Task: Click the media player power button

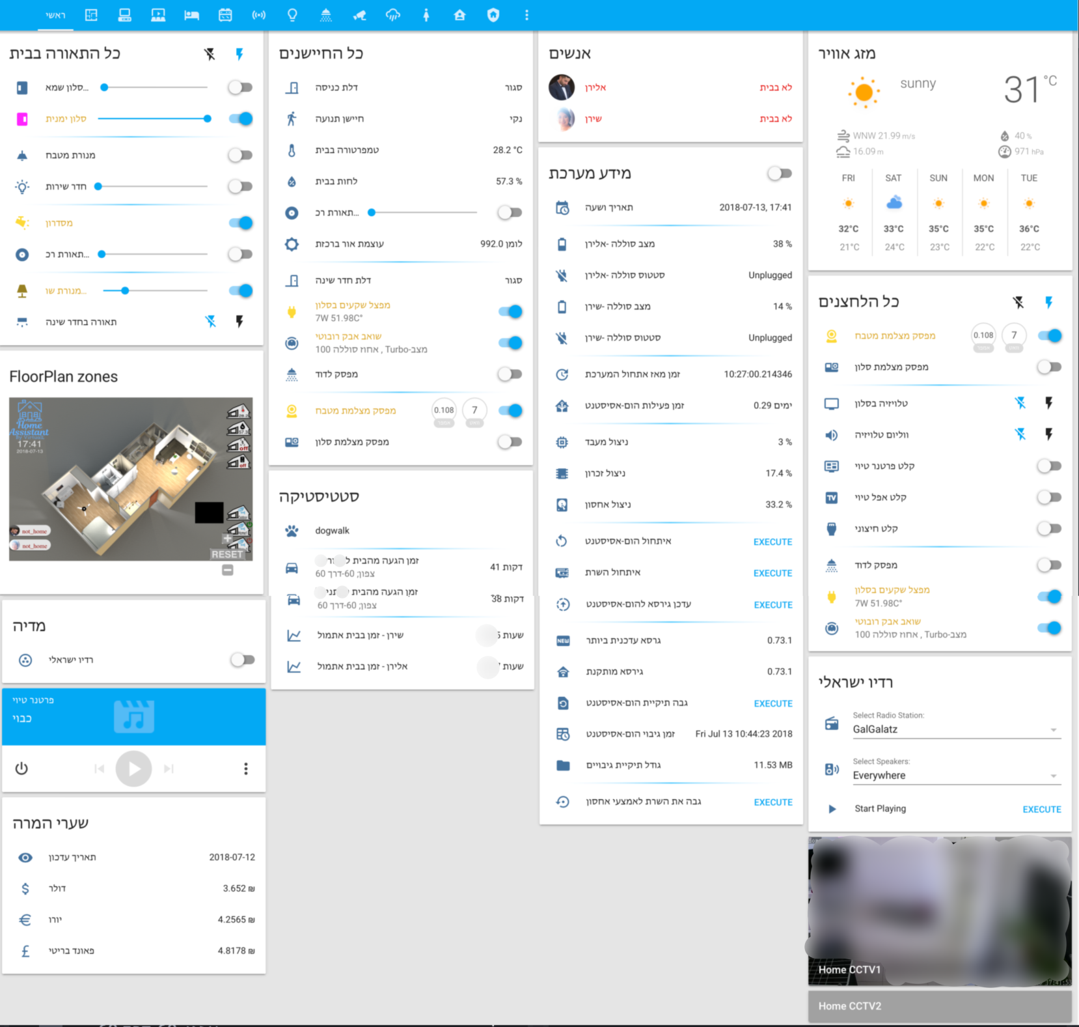Action: pos(21,768)
